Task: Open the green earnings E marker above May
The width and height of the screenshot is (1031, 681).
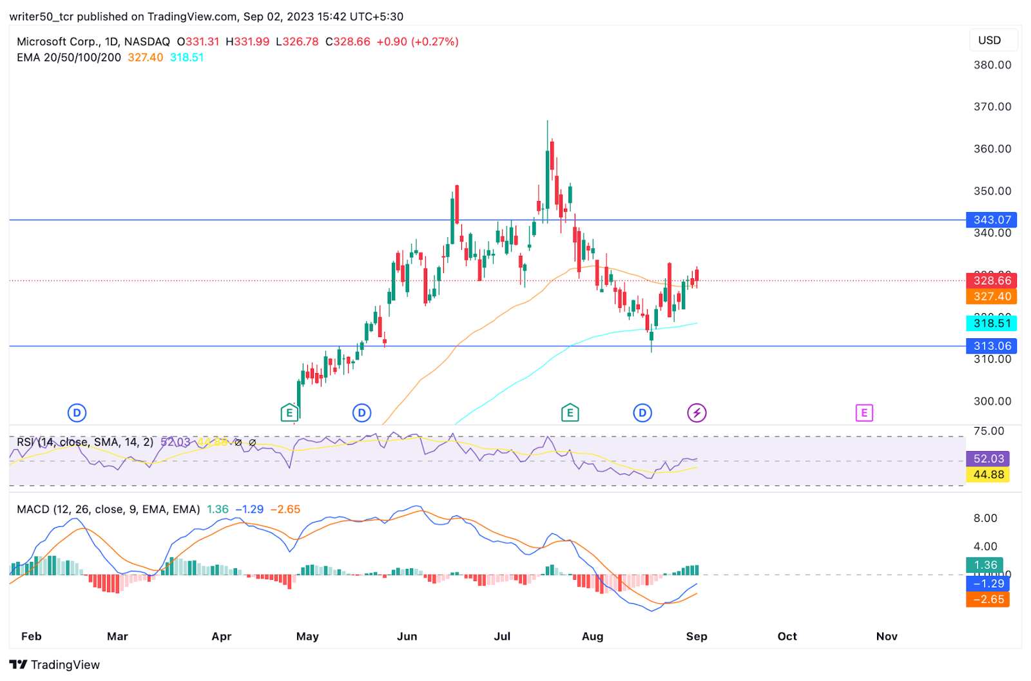Action: [x=289, y=412]
